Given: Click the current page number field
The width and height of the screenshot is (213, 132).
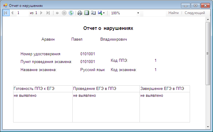Looking at the screenshot, I should (22, 13).
